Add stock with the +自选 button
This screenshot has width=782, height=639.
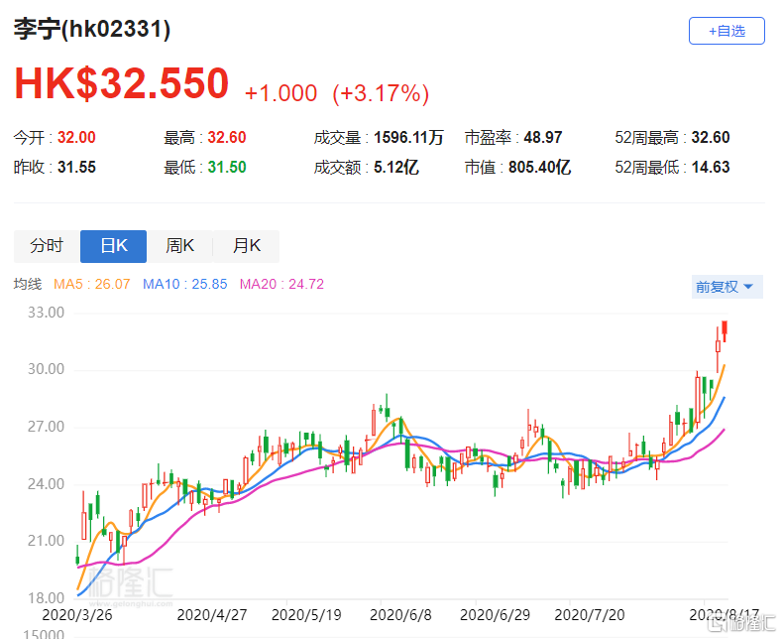pyautogui.click(x=726, y=31)
